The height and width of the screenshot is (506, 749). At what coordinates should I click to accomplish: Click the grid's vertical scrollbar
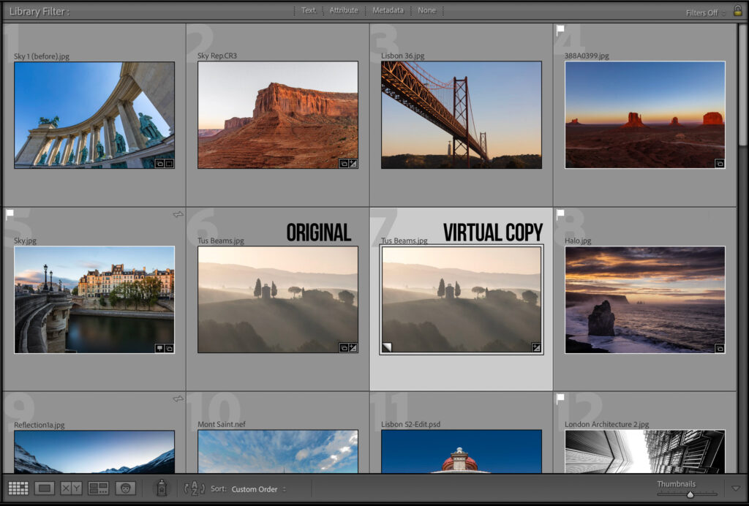pyautogui.click(x=743, y=85)
